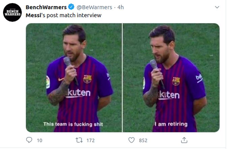The width and height of the screenshot is (236, 149).
Task: Click the BenchWarmers profile avatar
Action: point(12,12)
